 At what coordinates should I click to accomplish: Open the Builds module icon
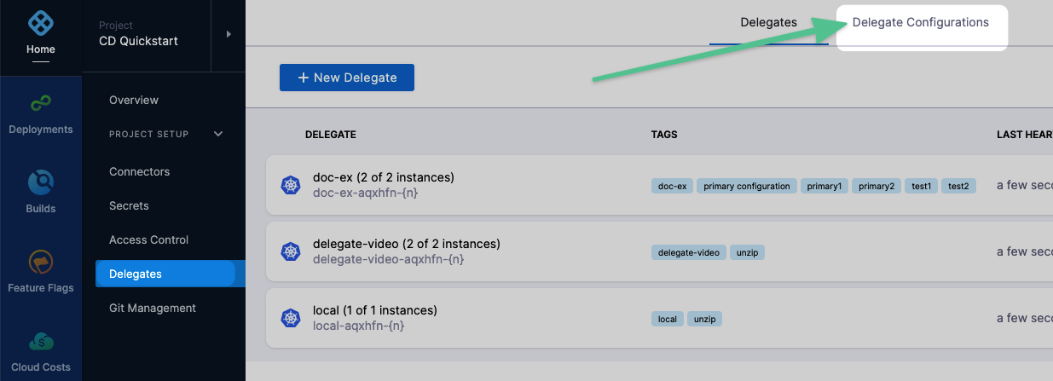pyautogui.click(x=40, y=182)
